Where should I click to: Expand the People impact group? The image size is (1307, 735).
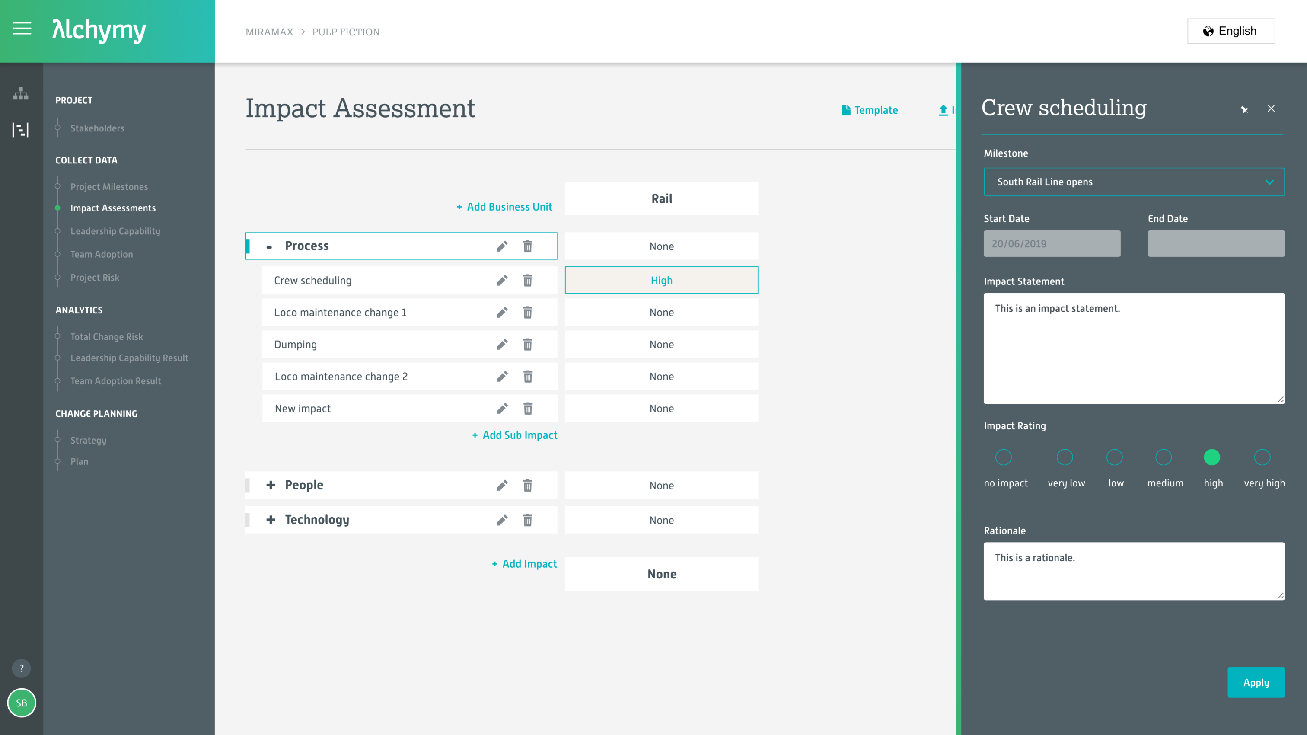(271, 485)
